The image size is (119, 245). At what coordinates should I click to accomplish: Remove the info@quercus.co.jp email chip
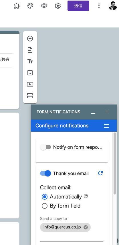[86, 227]
